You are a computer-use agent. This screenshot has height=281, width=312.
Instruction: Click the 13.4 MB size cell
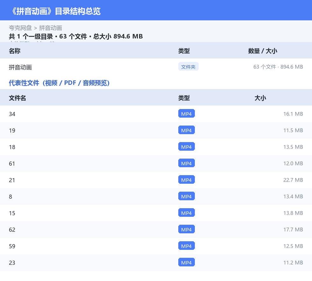pyautogui.click(x=293, y=196)
